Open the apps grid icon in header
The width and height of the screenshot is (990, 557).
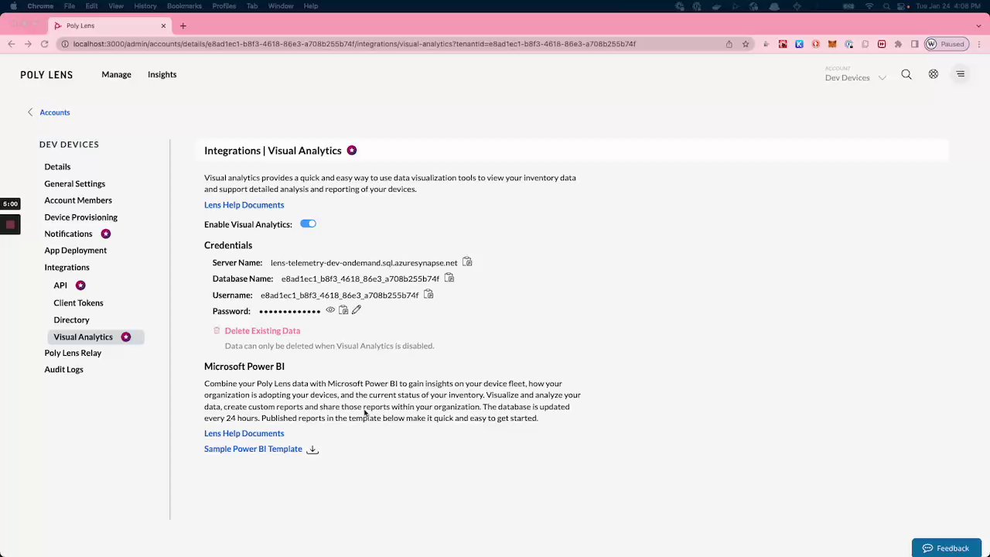(x=934, y=74)
